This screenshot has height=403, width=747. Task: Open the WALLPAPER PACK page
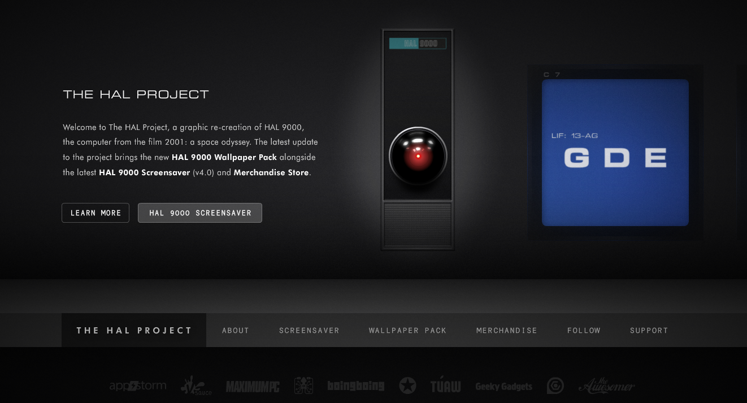coord(407,330)
